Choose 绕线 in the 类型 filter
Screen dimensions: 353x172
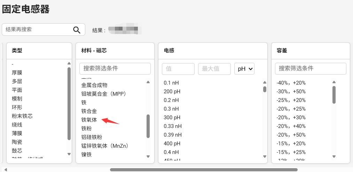pos(17,125)
